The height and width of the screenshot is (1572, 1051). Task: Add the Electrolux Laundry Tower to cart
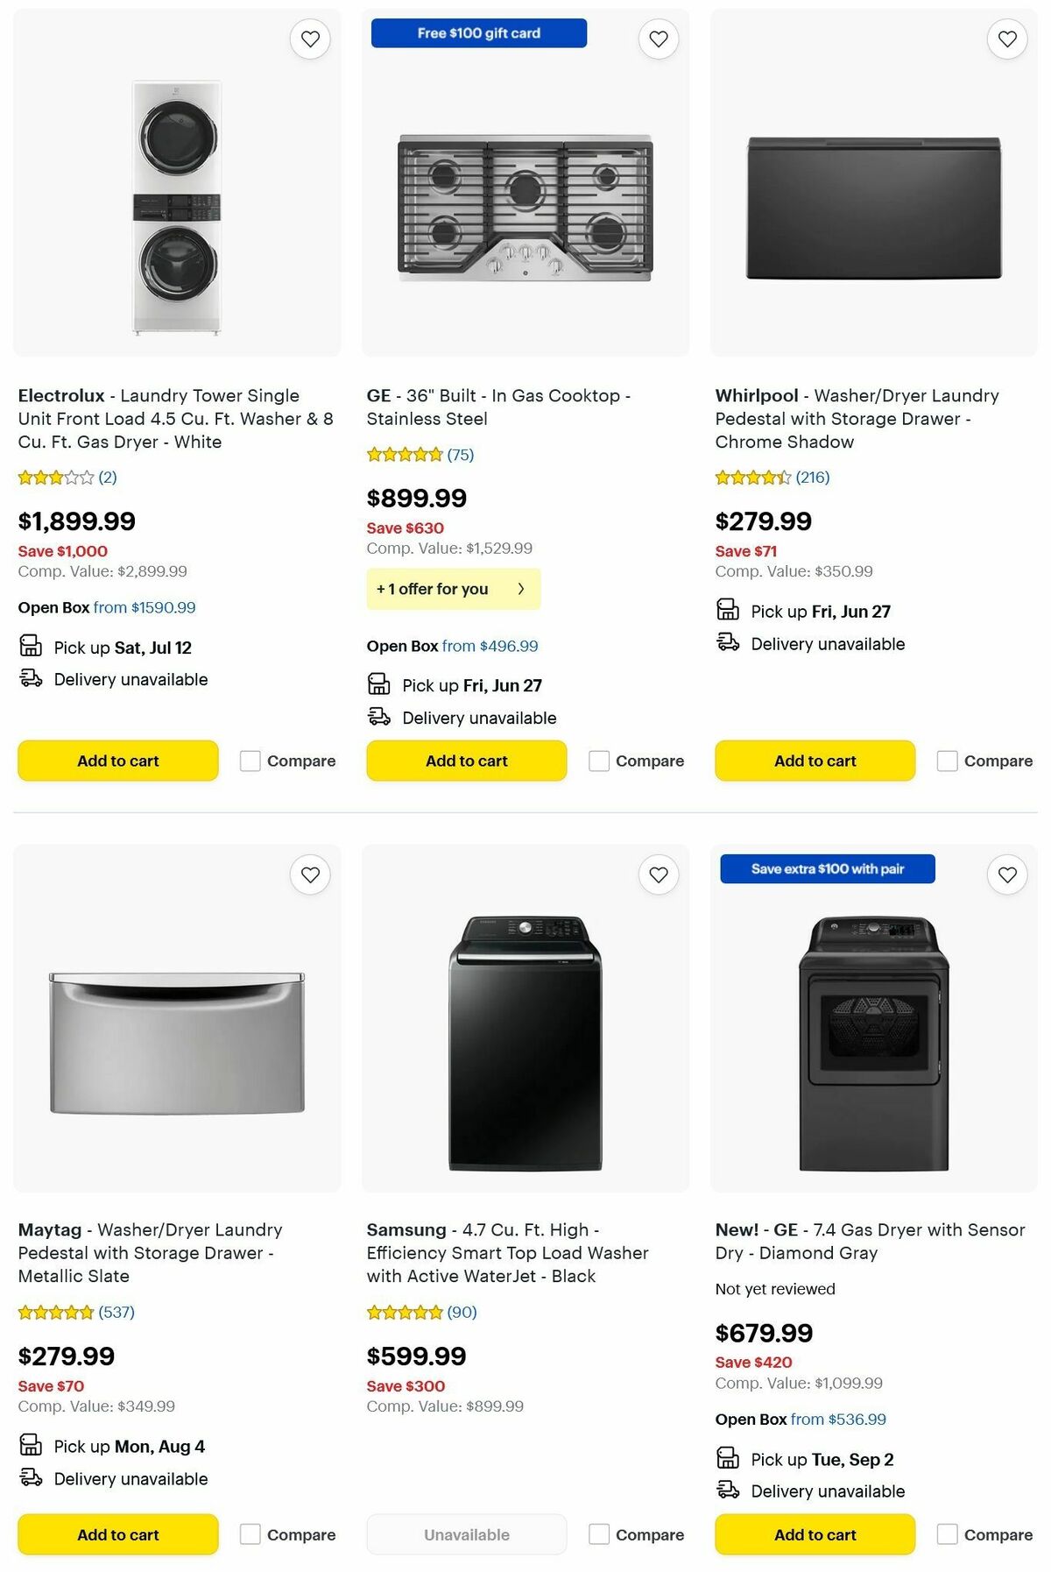point(116,761)
